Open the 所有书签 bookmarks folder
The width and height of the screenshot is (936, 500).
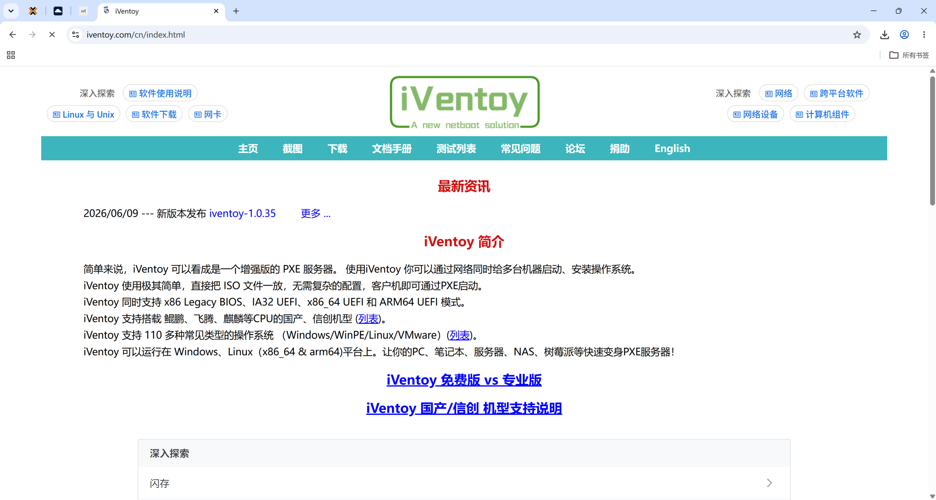[x=909, y=55]
